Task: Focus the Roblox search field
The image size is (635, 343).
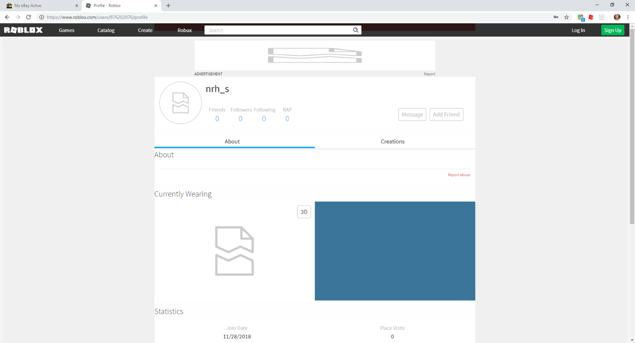Action: (278, 30)
